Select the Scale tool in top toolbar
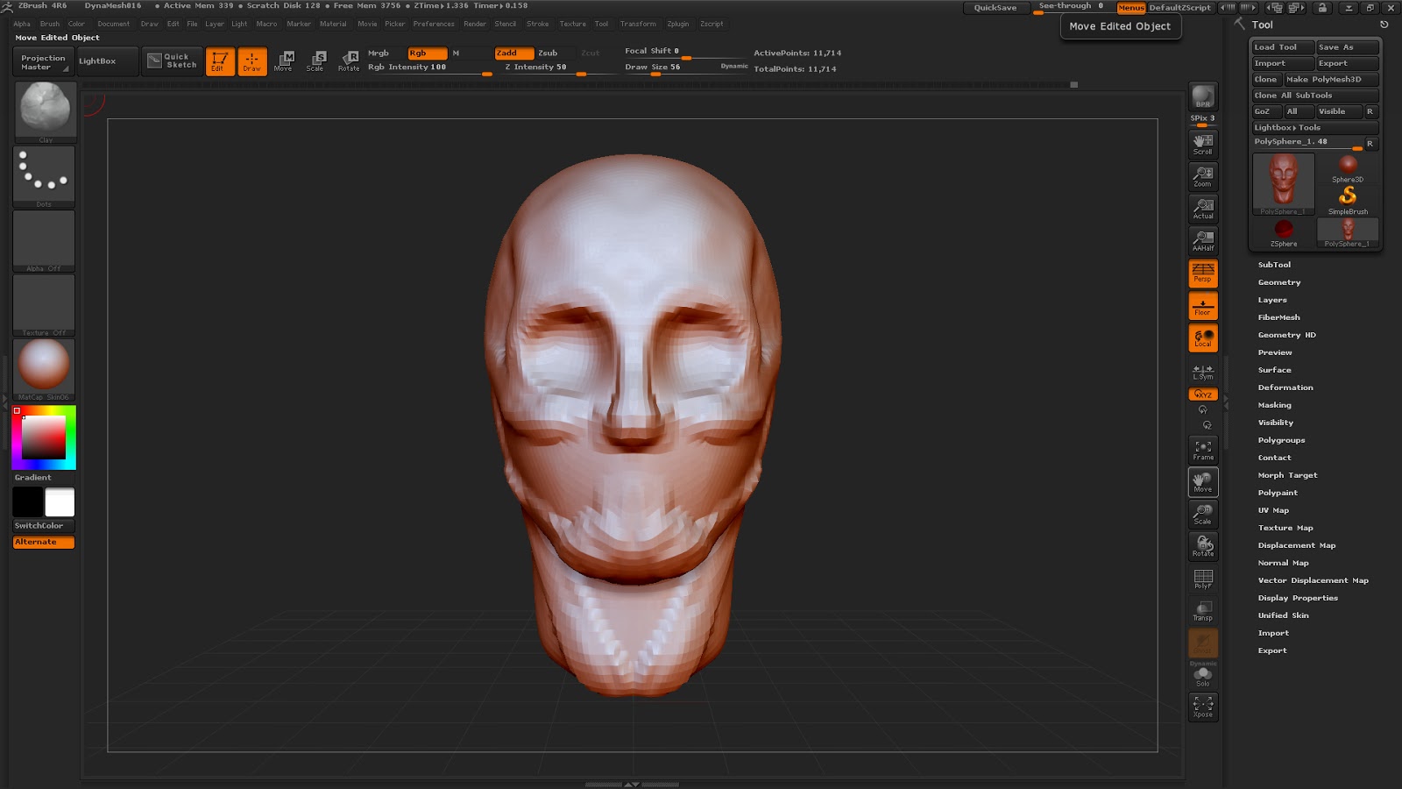The height and width of the screenshot is (789, 1402). (x=315, y=60)
